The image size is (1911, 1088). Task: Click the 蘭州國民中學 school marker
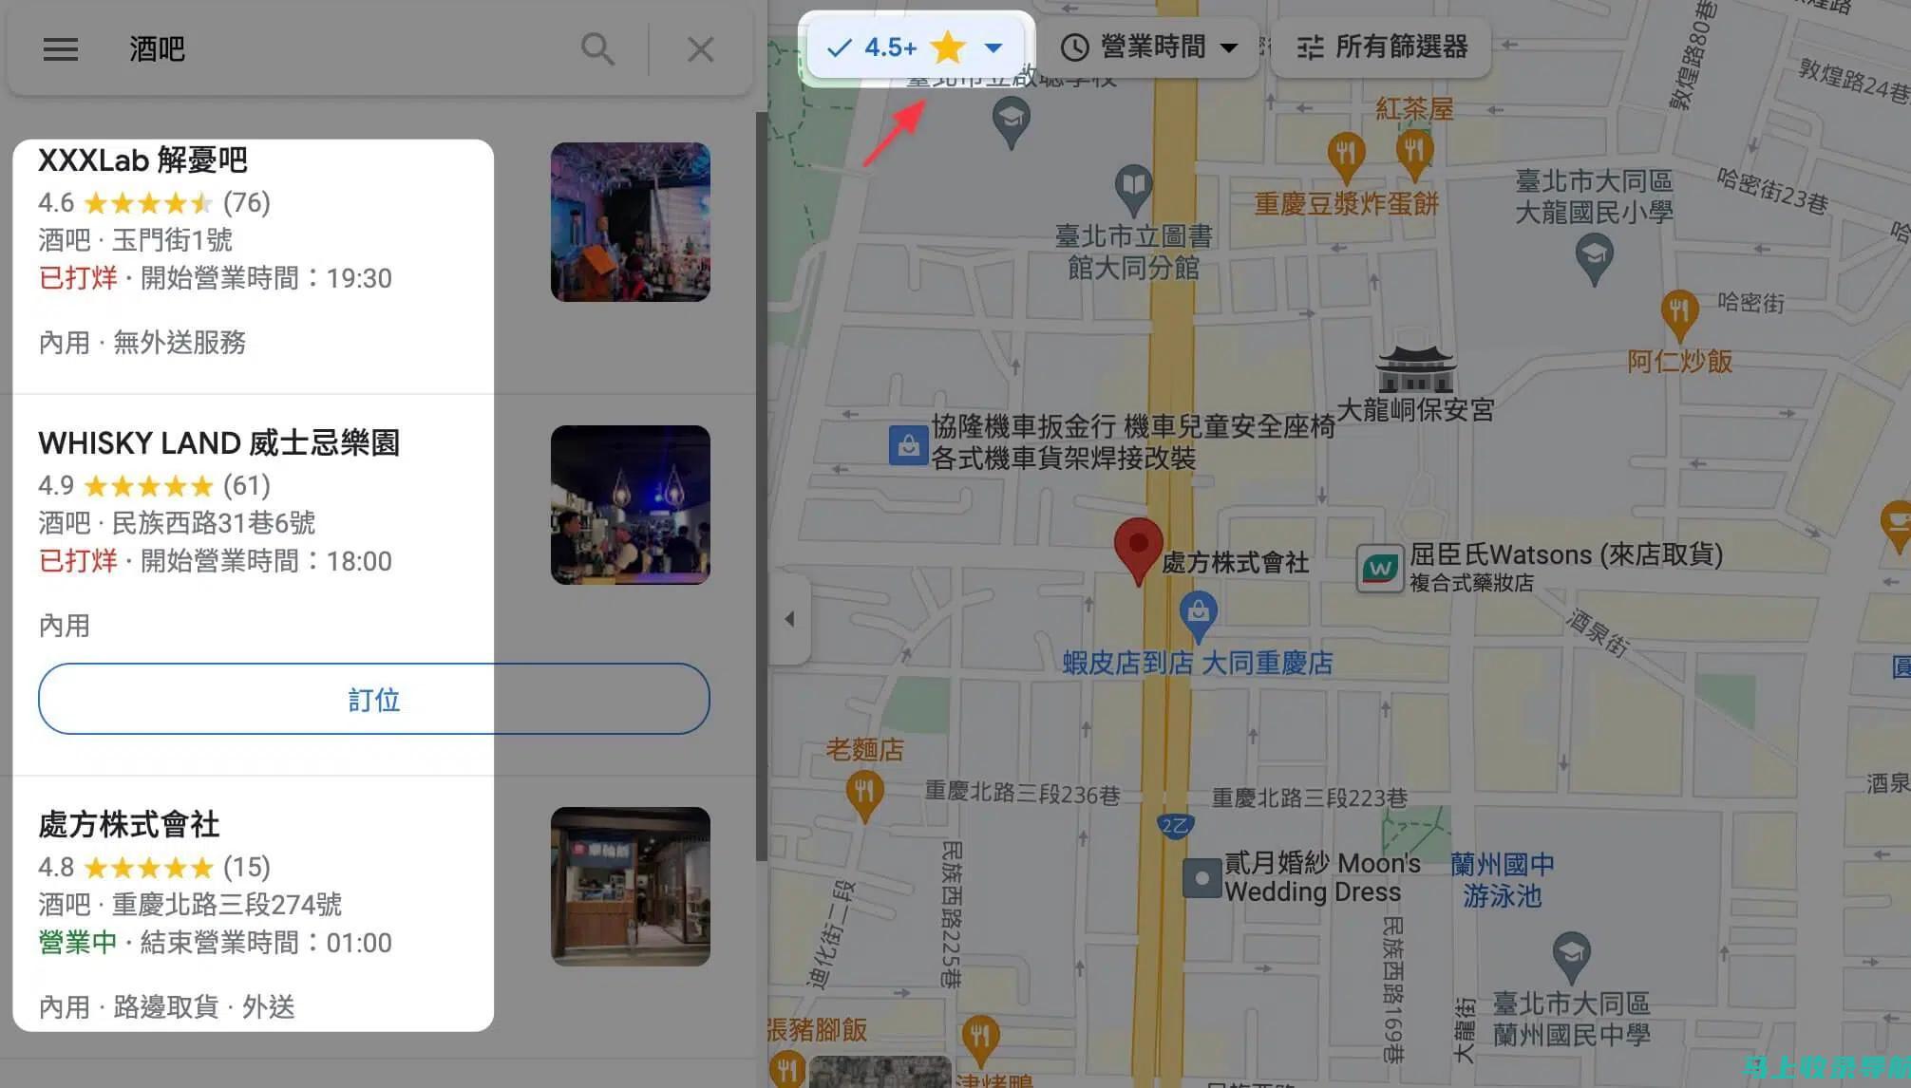pyautogui.click(x=1572, y=957)
